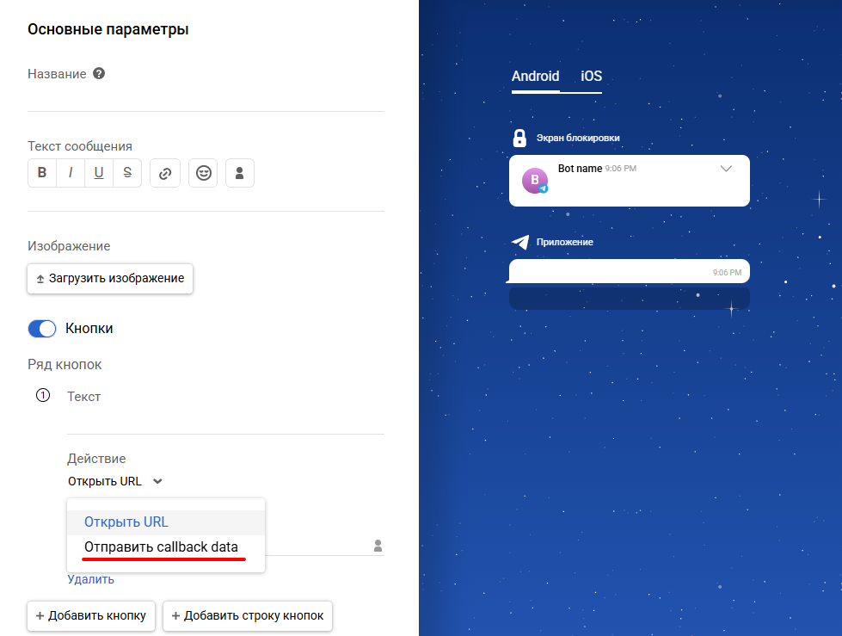Apply bold formatting to message text

(x=42, y=173)
